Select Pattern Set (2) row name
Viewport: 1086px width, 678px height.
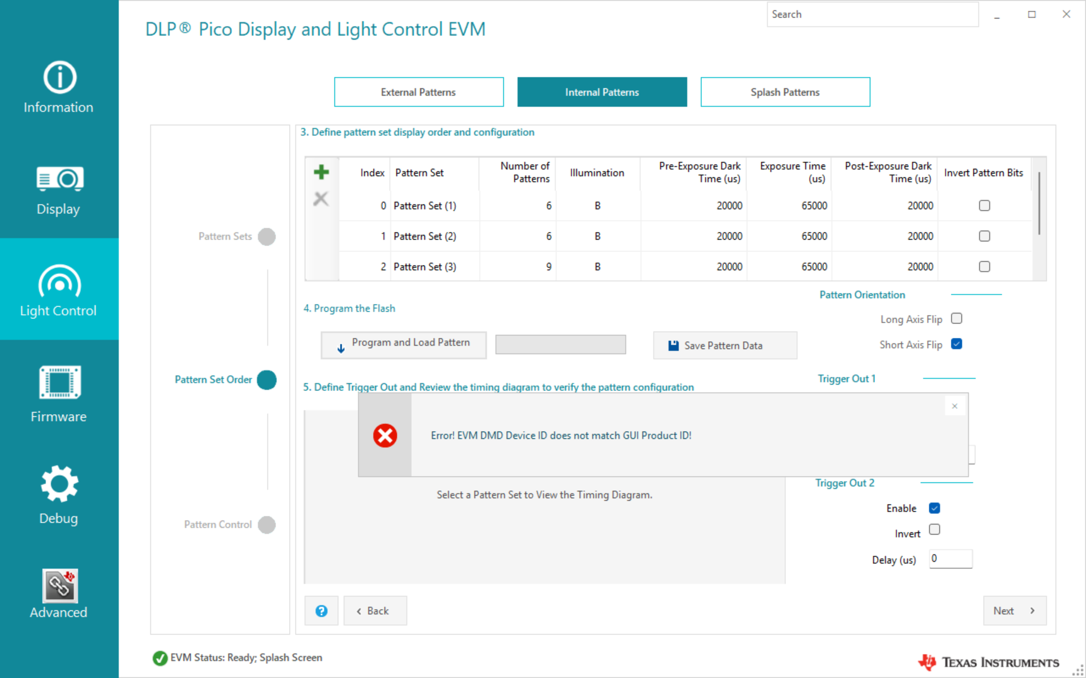pos(425,236)
